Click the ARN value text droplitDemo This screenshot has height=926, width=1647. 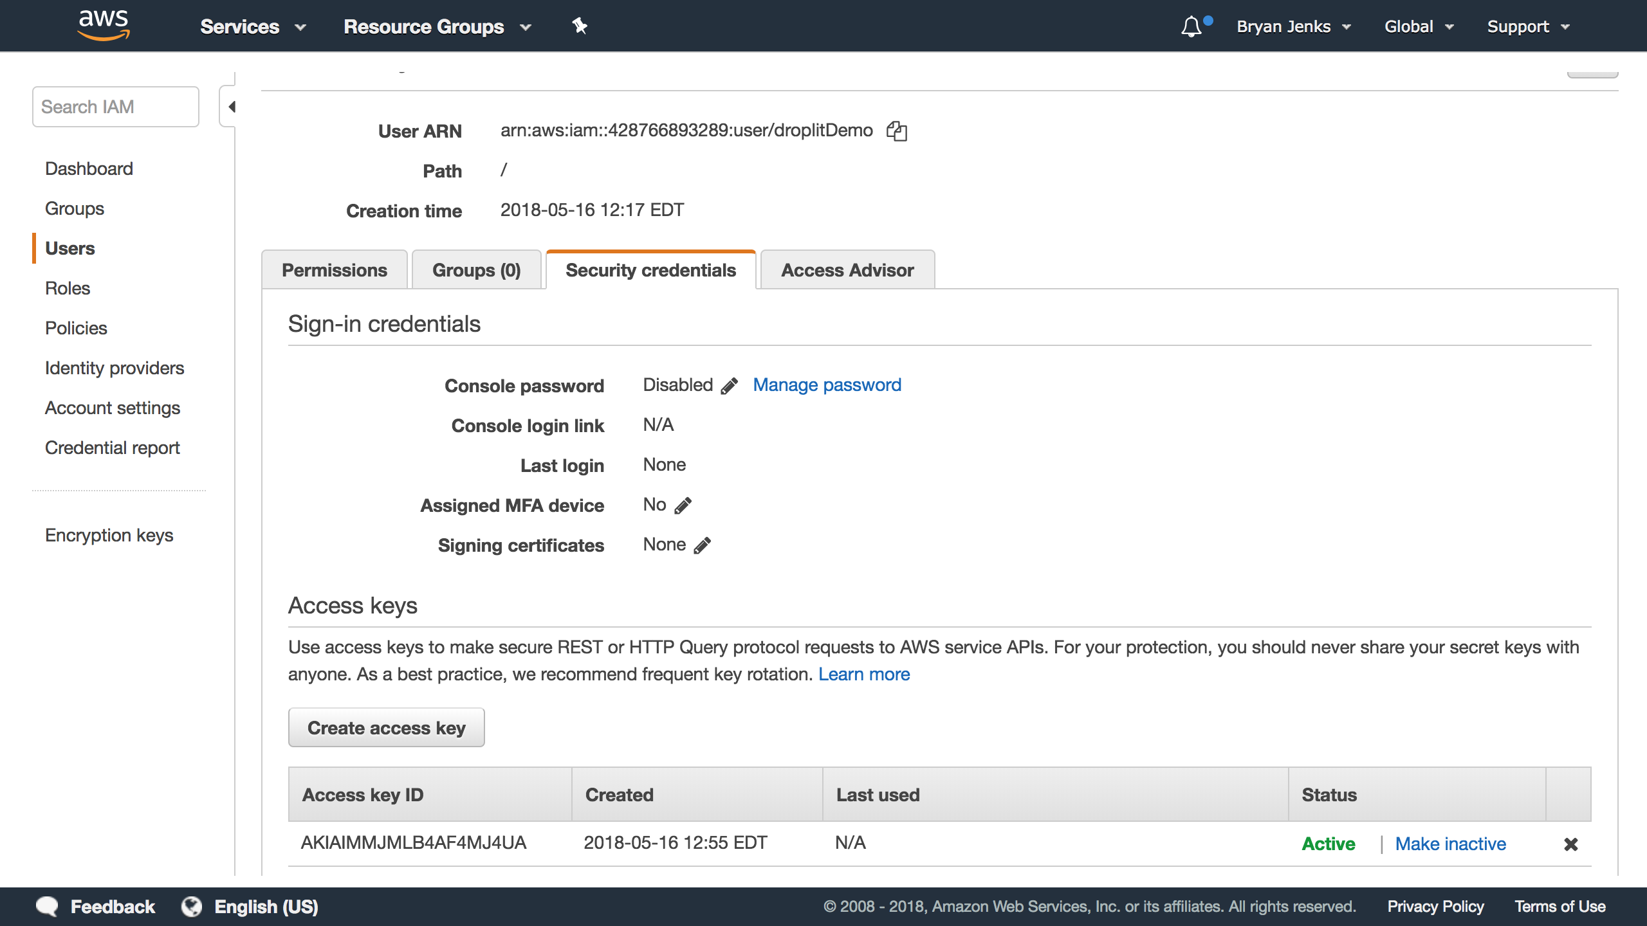[x=686, y=131]
